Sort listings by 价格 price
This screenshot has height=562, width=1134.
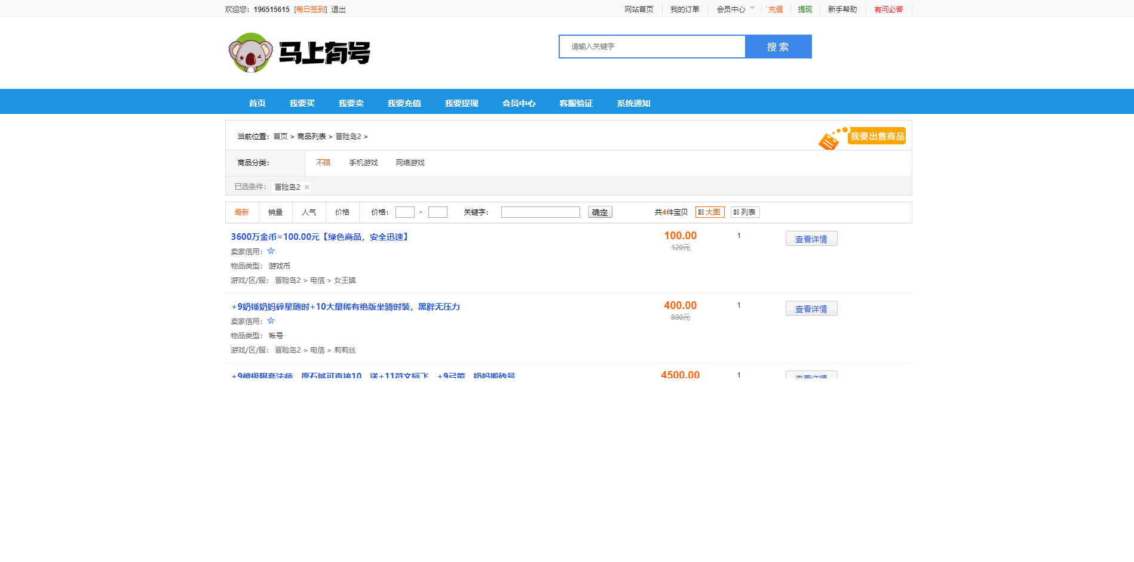[x=342, y=212]
